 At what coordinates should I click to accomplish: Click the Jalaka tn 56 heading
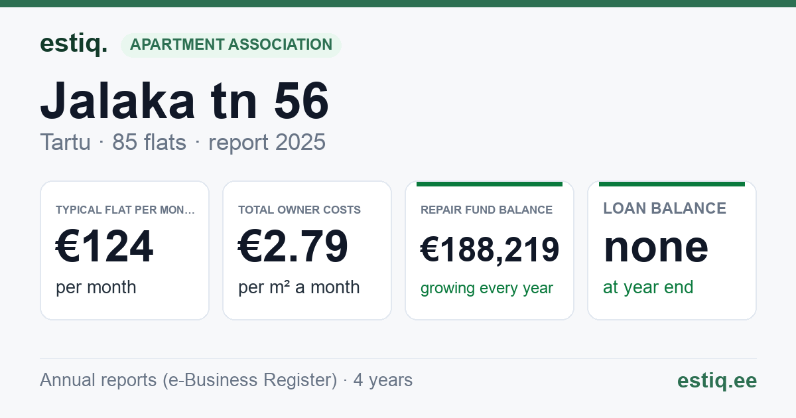coord(184,100)
